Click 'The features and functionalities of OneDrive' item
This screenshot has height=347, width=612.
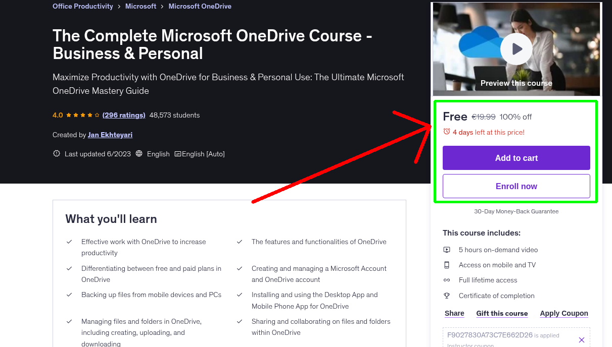pos(319,242)
